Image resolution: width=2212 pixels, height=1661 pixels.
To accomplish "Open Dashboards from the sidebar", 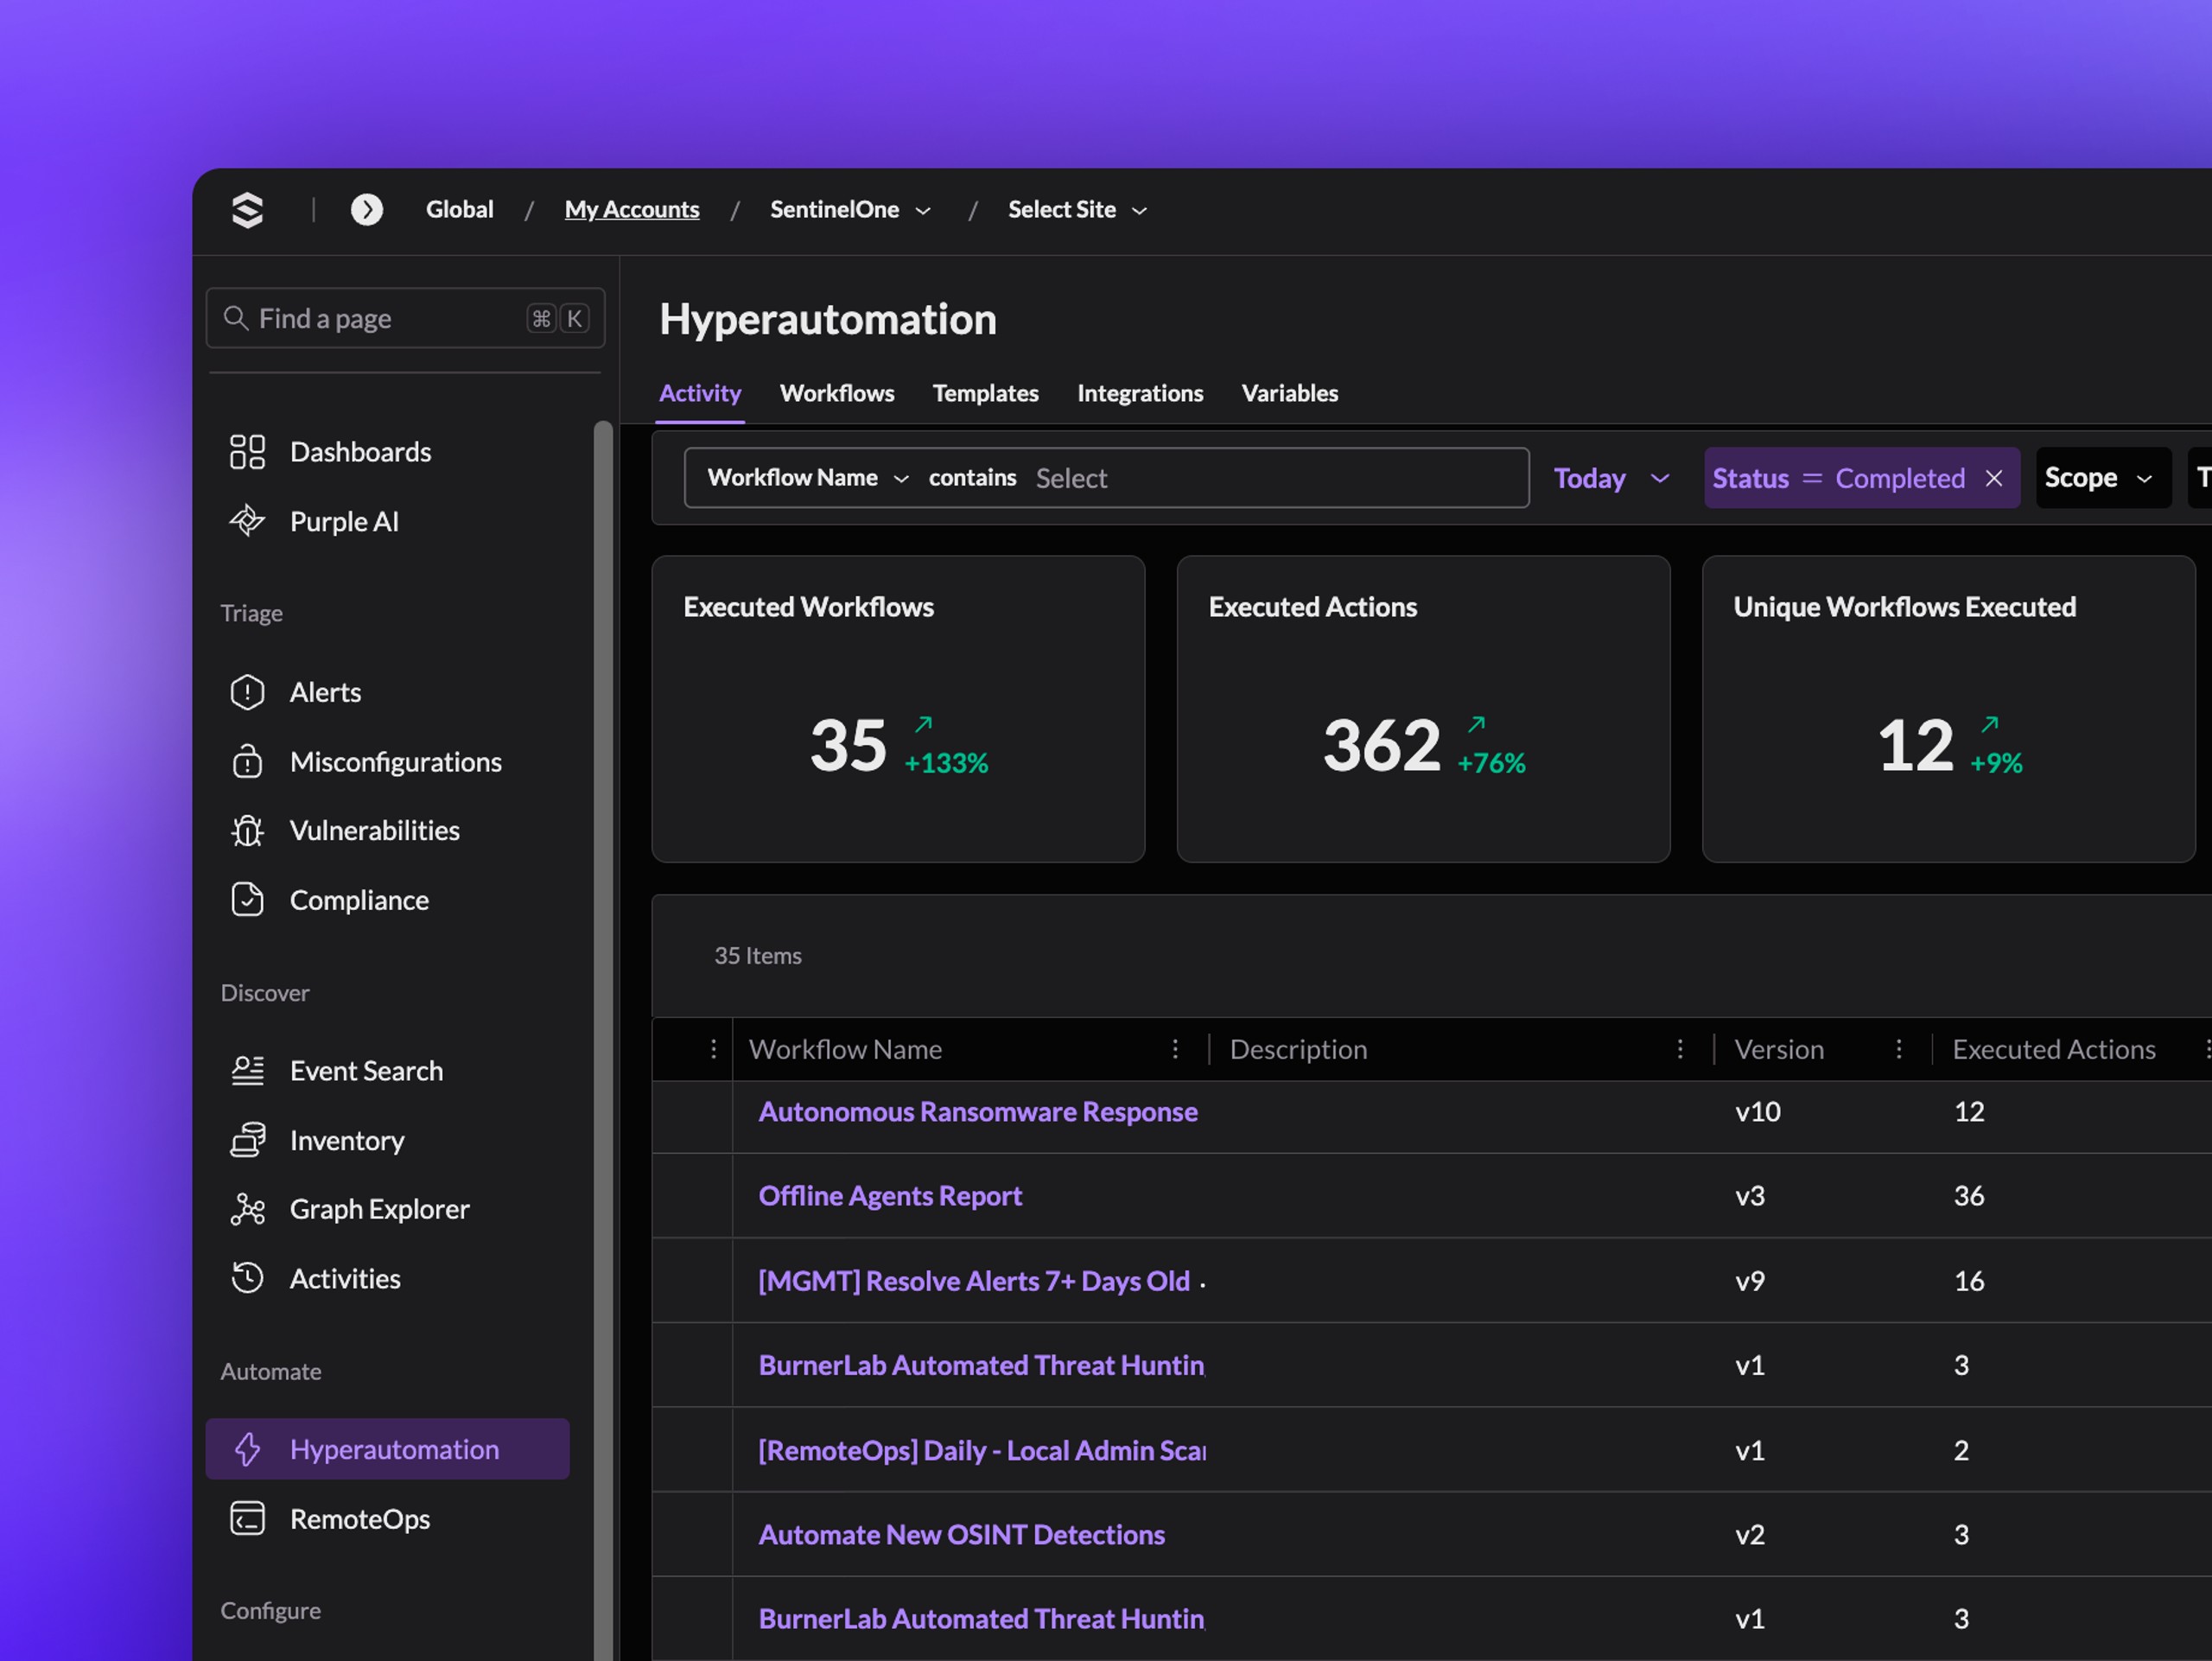I will pos(360,452).
